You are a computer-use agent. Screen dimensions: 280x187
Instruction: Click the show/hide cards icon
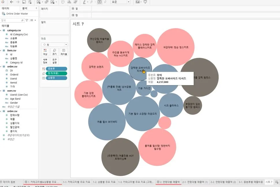[x=138, y=2]
